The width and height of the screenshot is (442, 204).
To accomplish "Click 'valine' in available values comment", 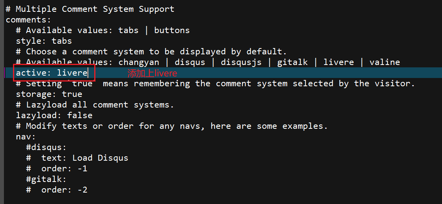I will pyautogui.click(x=384, y=62).
